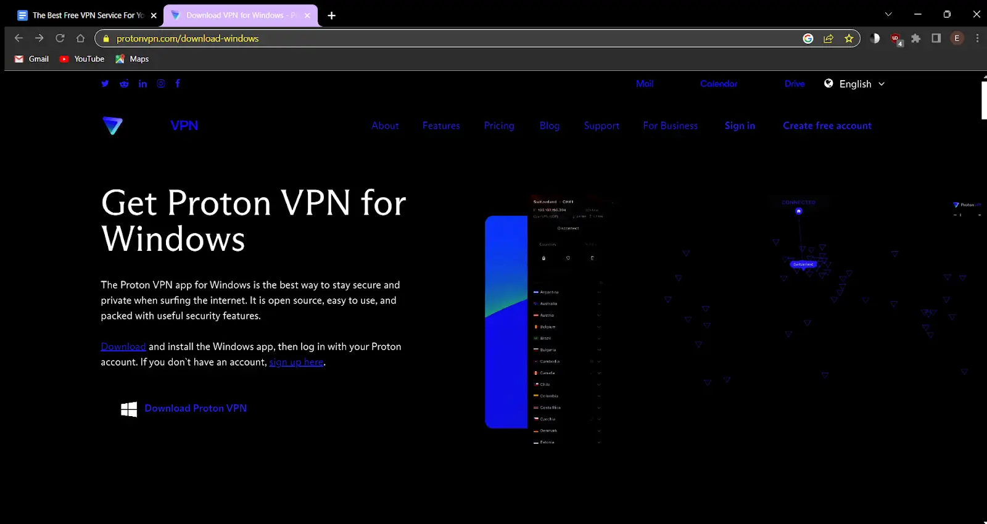Share this page via the share icon
Image resolution: width=987 pixels, height=524 pixels.
[828, 38]
